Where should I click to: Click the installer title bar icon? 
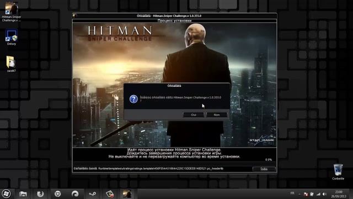pyautogui.click(x=75, y=16)
